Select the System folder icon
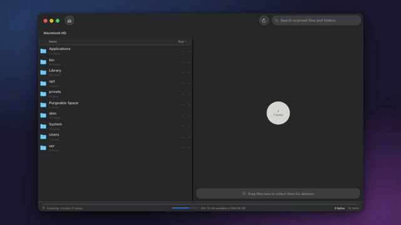Image resolution: width=401 pixels, height=225 pixels. tap(43, 126)
